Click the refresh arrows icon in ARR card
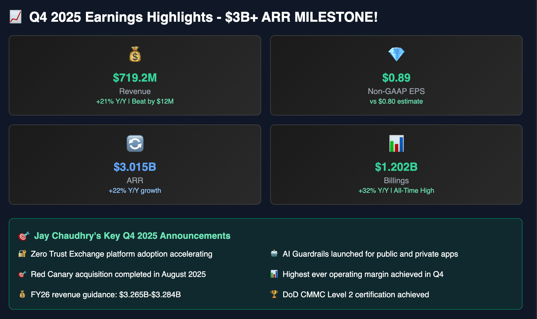 [135, 143]
